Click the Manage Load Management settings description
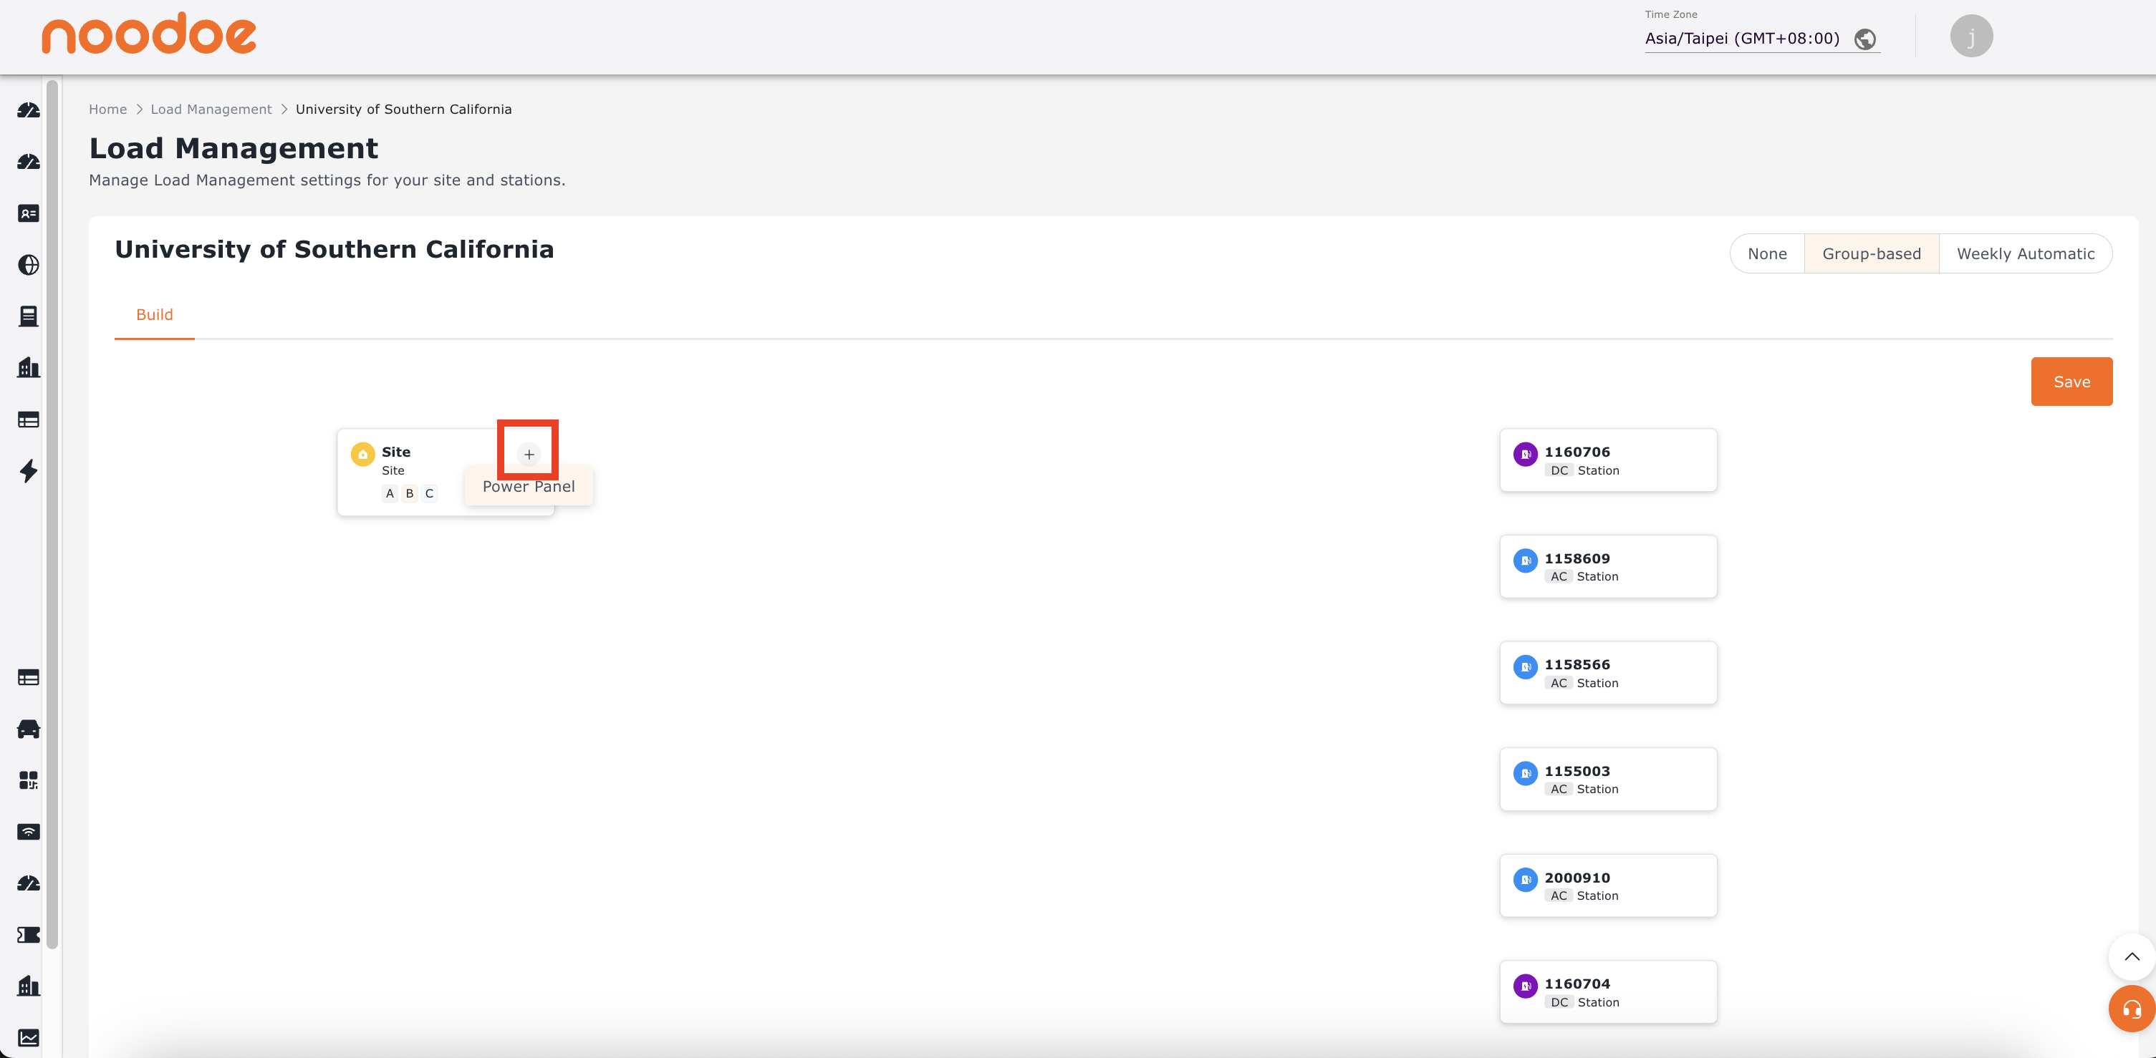This screenshot has height=1058, width=2156. [327, 180]
